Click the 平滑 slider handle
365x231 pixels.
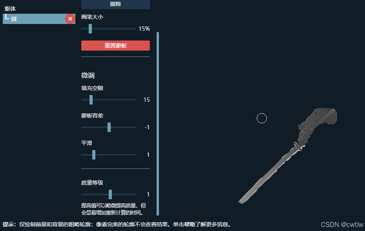coord(93,155)
